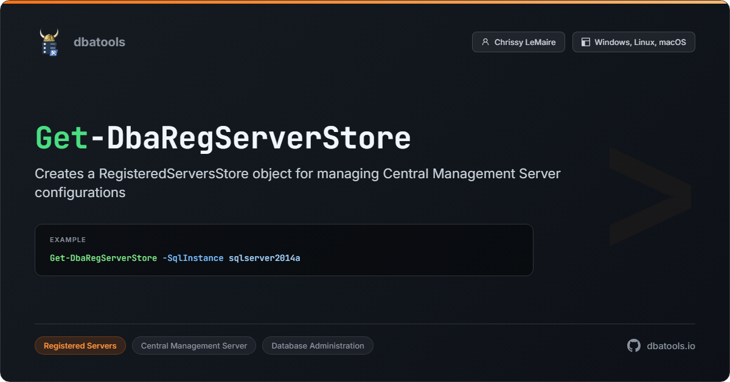Visit the dbatools.io link

(x=671, y=346)
